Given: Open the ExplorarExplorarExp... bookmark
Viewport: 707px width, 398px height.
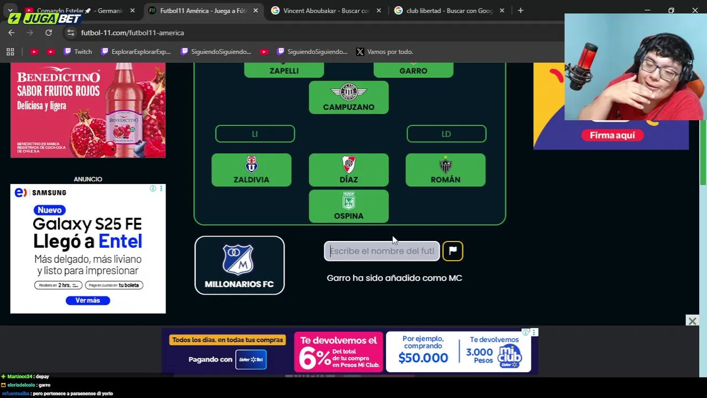Looking at the screenshot, I should pyautogui.click(x=136, y=51).
